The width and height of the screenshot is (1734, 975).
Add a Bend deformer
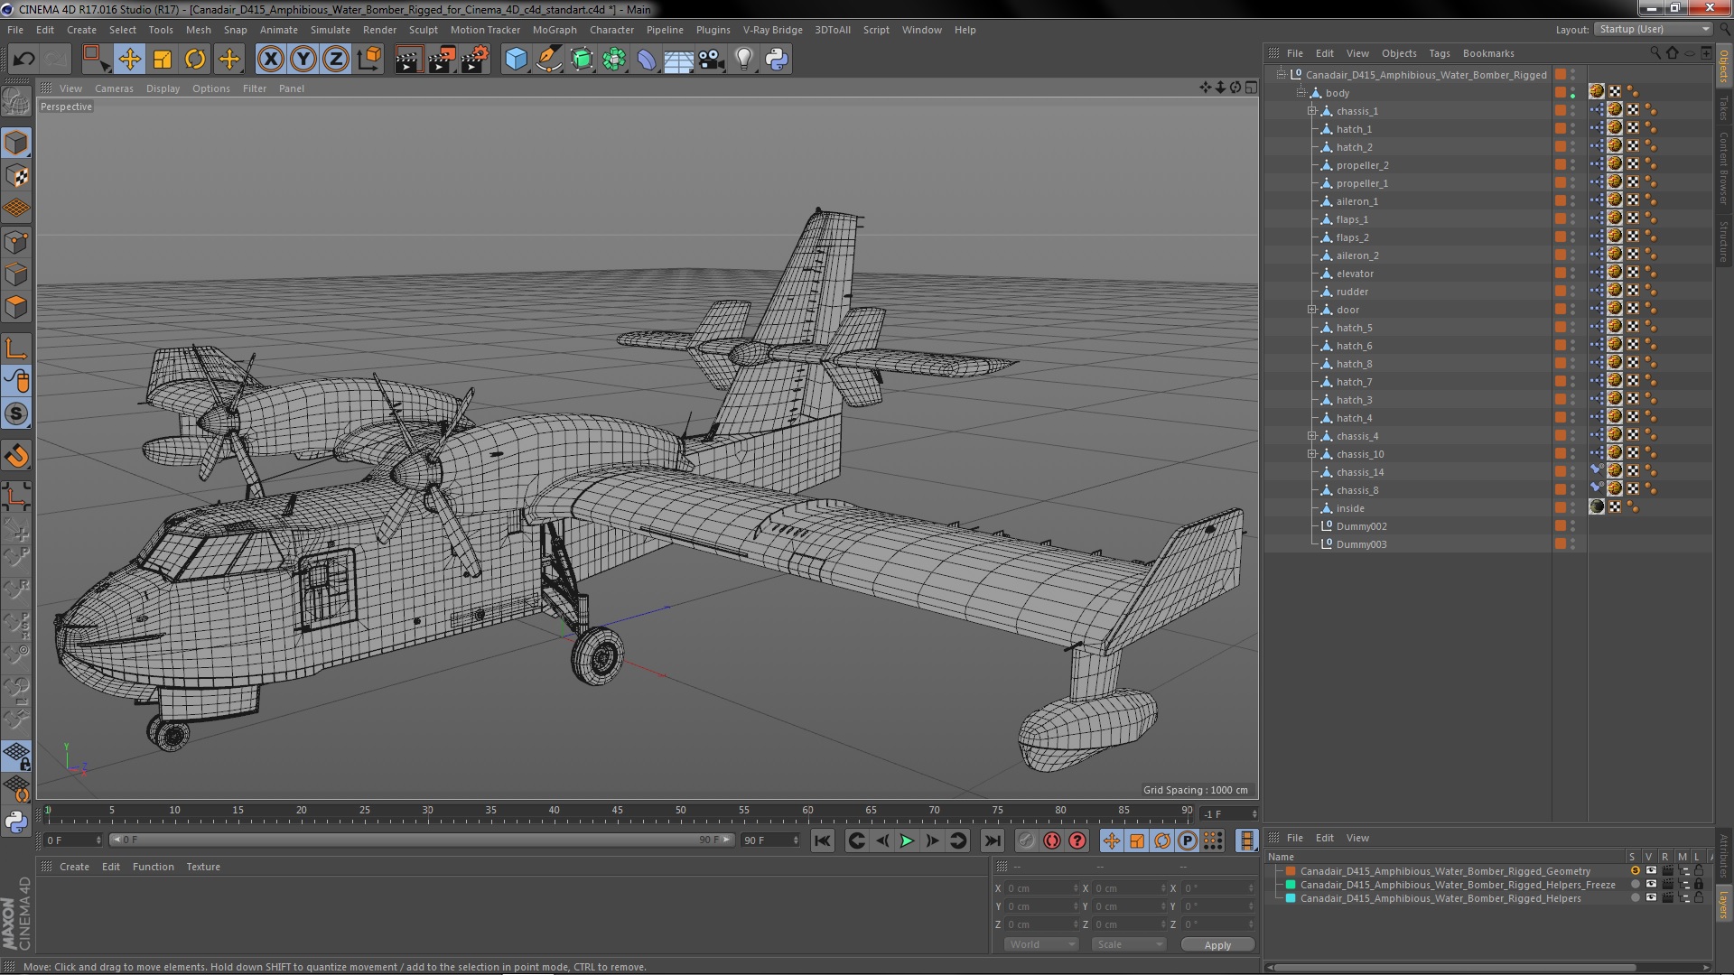tap(647, 60)
